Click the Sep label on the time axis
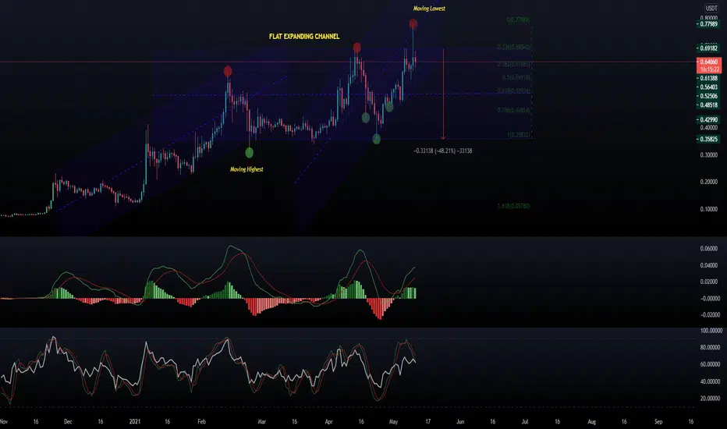This screenshot has height=429, width=727. pyautogui.click(x=658, y=421)
